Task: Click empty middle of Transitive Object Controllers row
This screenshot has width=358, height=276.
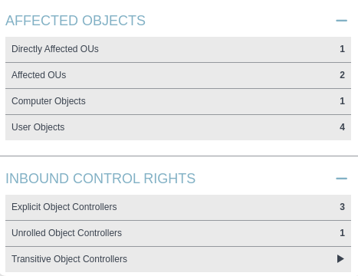Action: coord(230,259)
